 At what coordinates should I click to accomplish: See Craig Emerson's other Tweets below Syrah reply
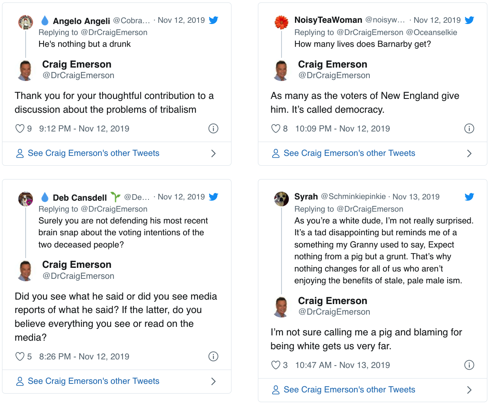click(349, 390)
